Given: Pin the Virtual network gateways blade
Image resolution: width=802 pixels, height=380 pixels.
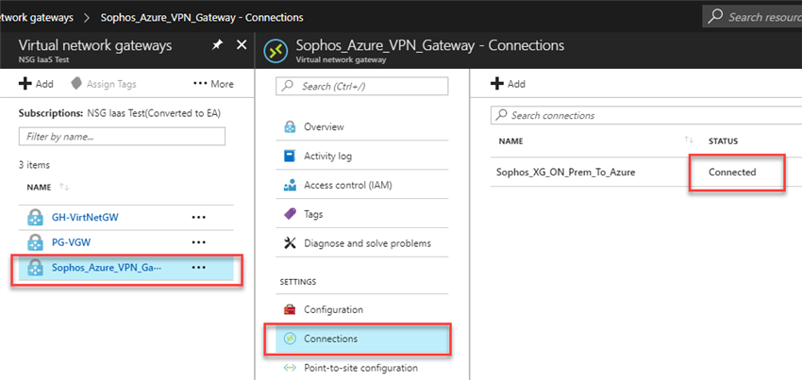Looking at the screenshot, I should [x=217, y=45].
